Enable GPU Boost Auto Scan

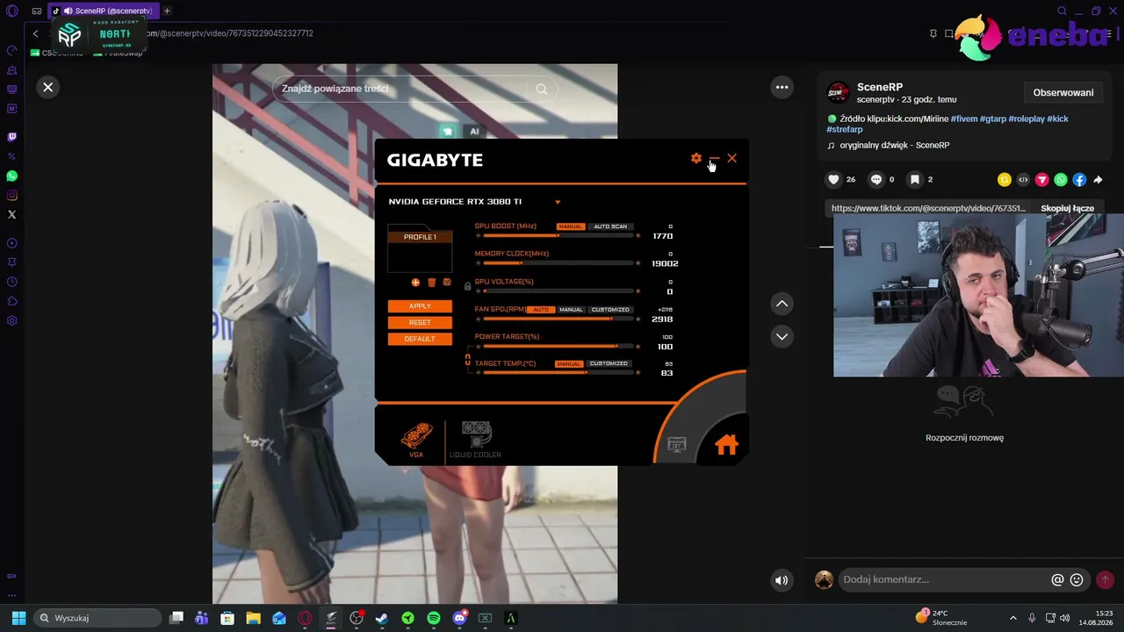tap(610, 226)
